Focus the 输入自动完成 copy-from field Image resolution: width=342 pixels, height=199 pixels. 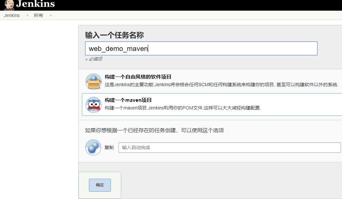[230, 147]
